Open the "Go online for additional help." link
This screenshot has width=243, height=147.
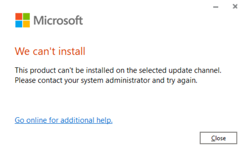click(63, 120)
